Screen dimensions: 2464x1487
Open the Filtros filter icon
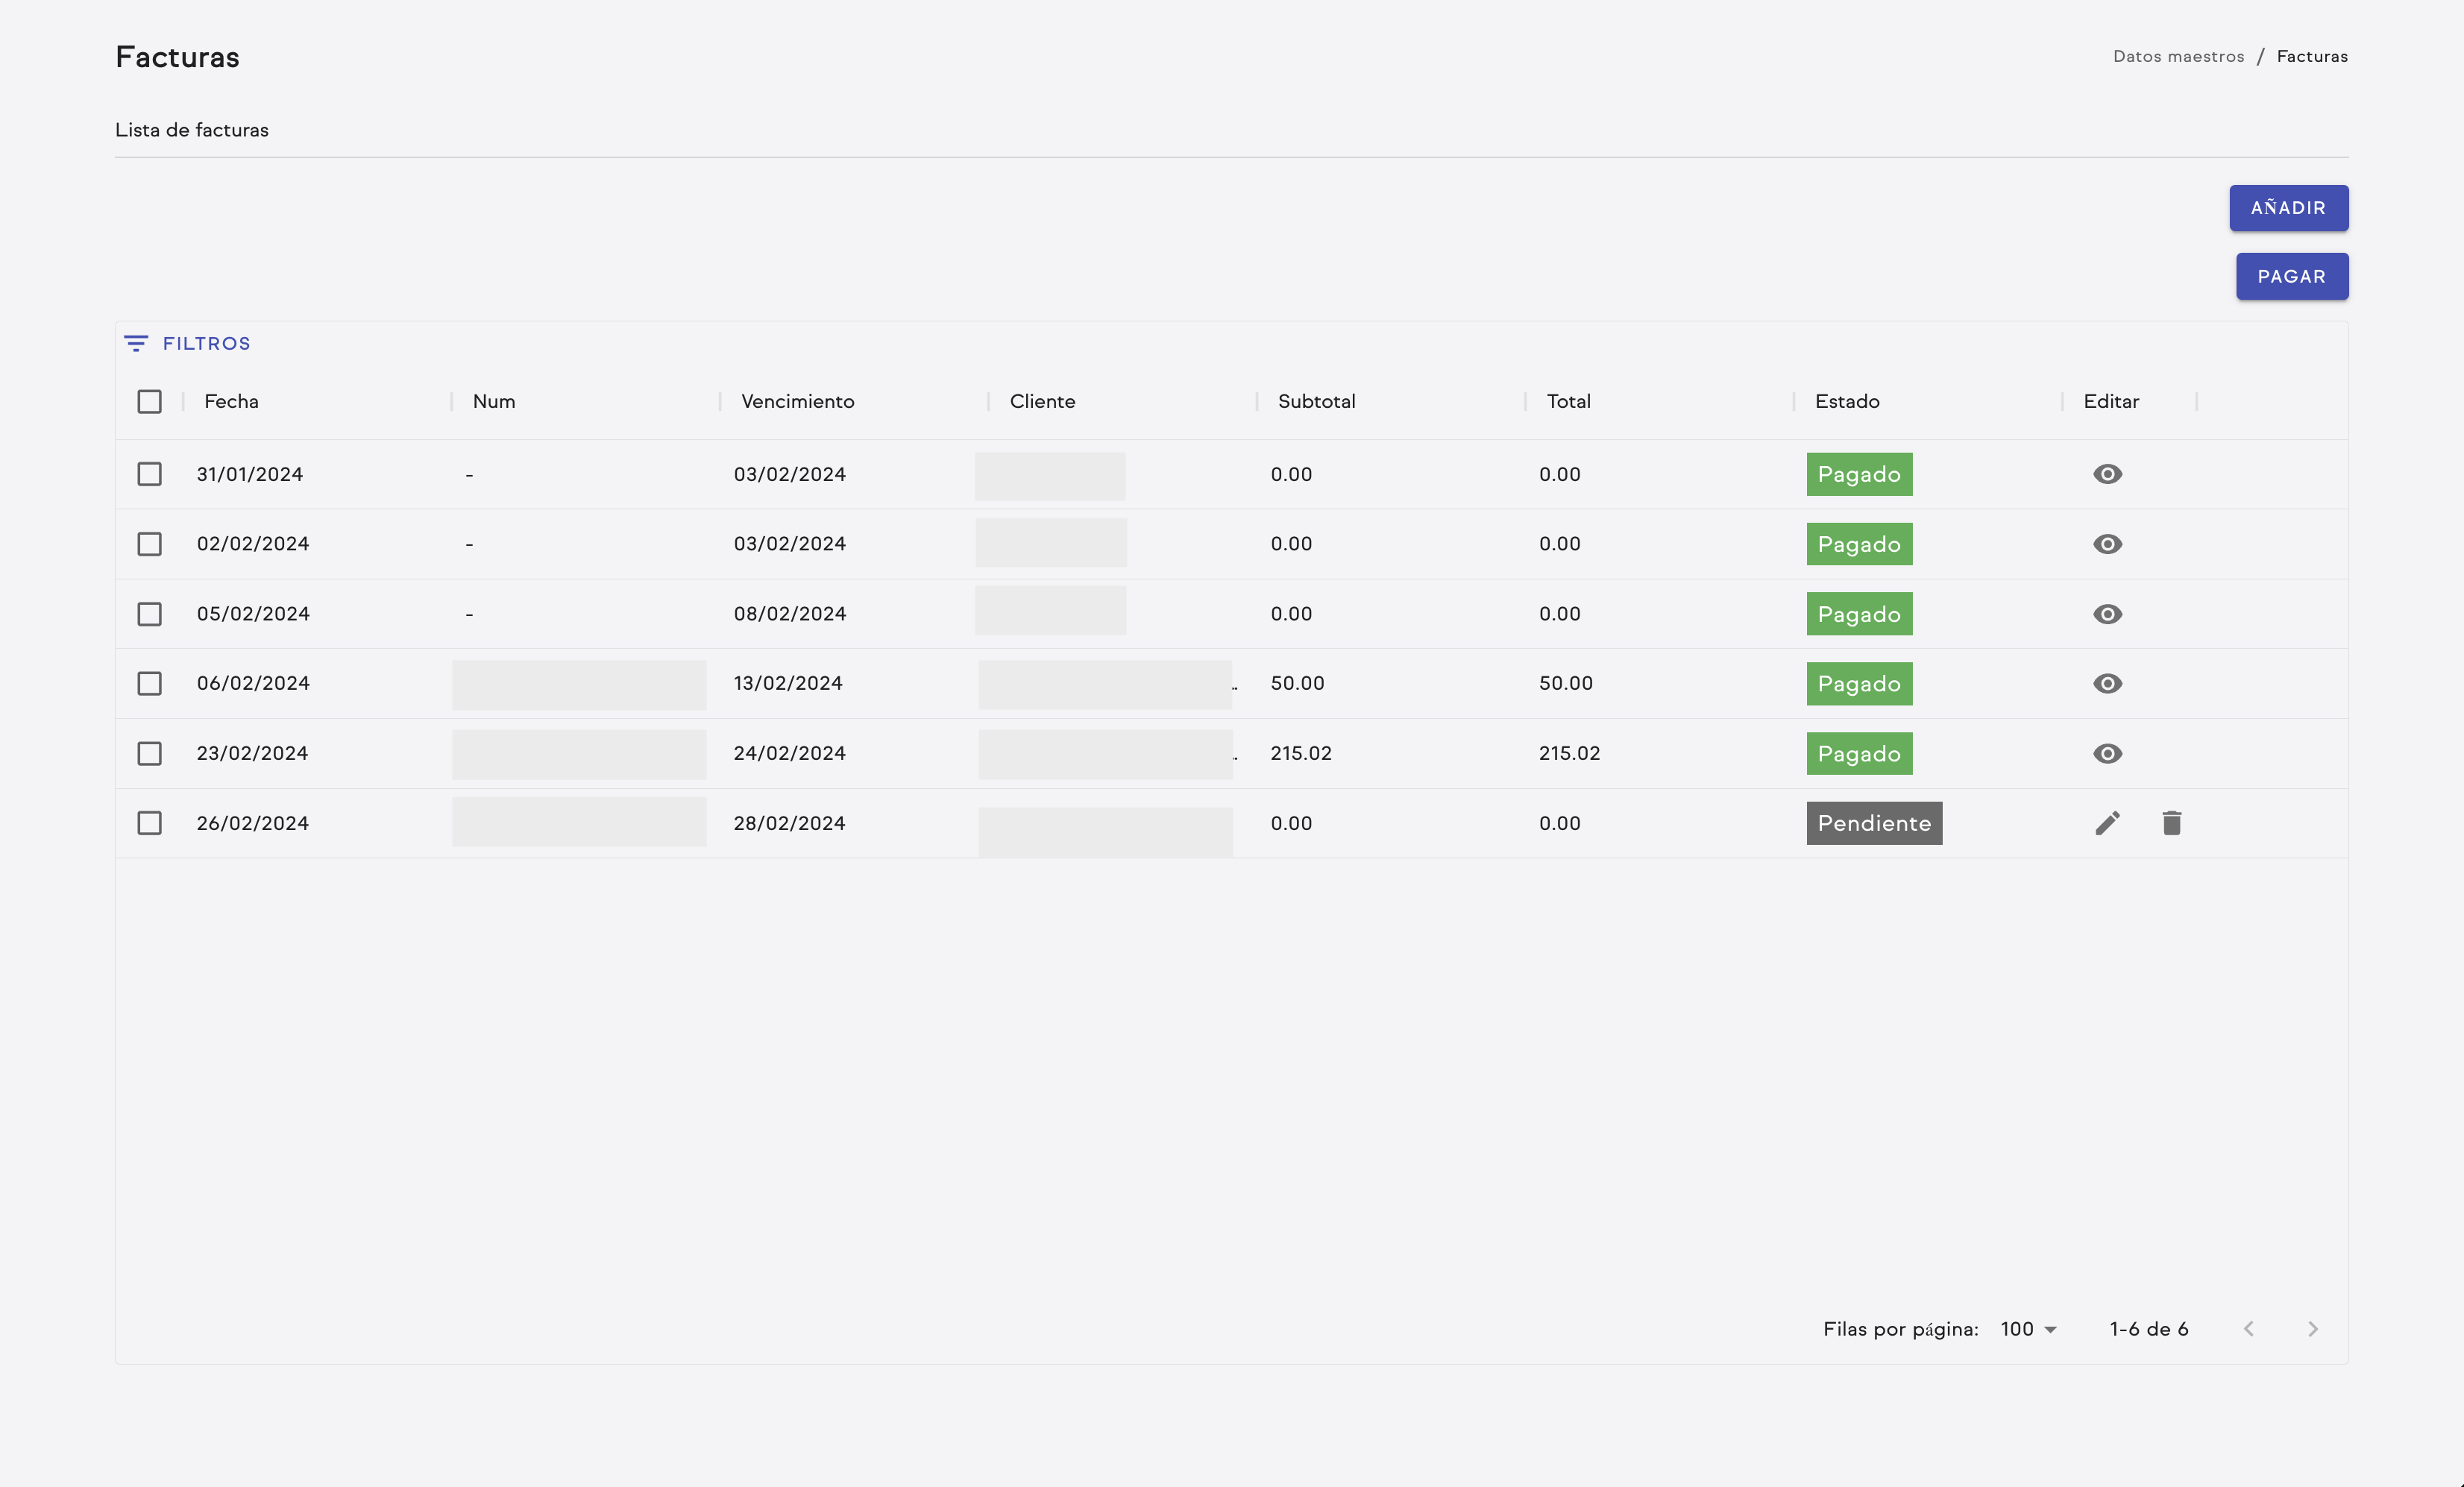[136, 343]
